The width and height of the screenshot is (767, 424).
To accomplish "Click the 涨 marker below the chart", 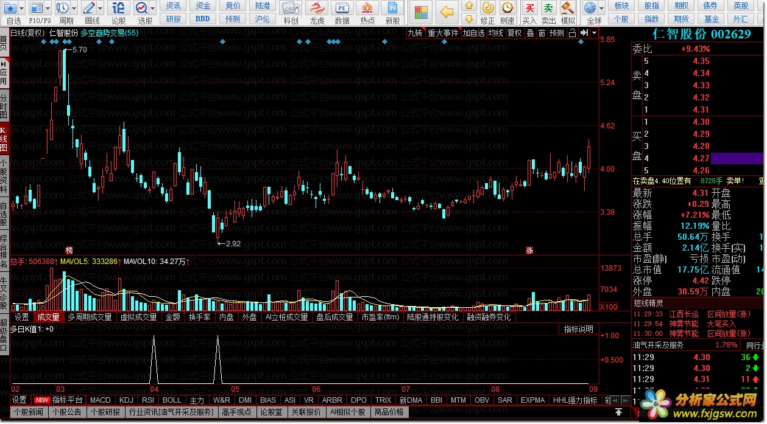I will pyautogui.click(x=530, y=250).
